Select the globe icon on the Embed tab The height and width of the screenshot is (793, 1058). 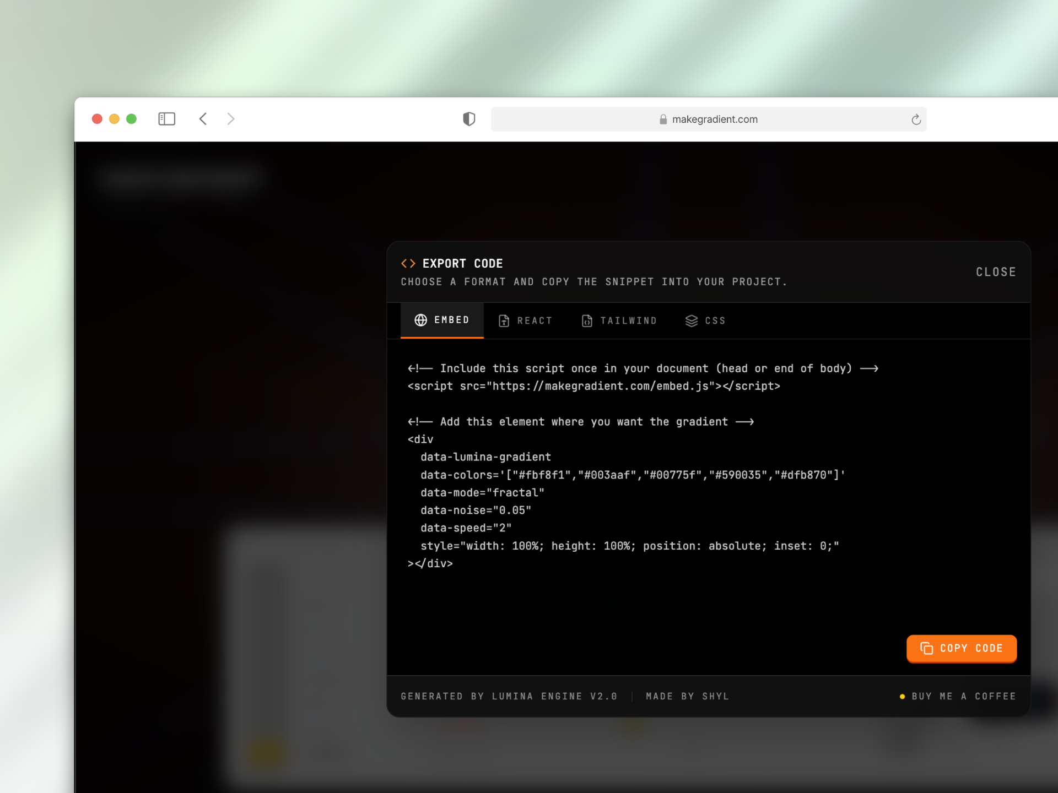(x=420, y=320)
